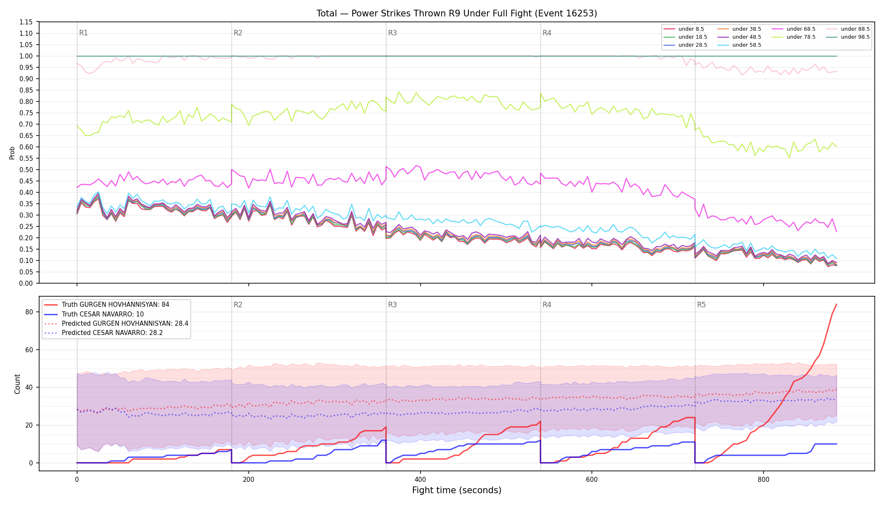Screen dimensions: 884x505
Task: Click the R2 round marker in the upper chart
Action: pos(238,33)
